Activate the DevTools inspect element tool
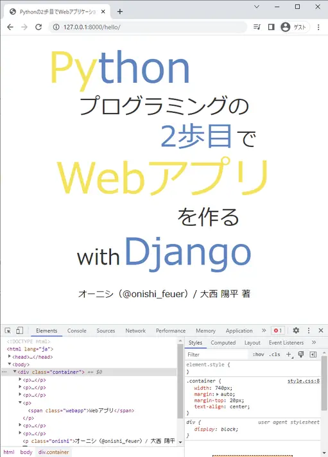 pos(8,331)
